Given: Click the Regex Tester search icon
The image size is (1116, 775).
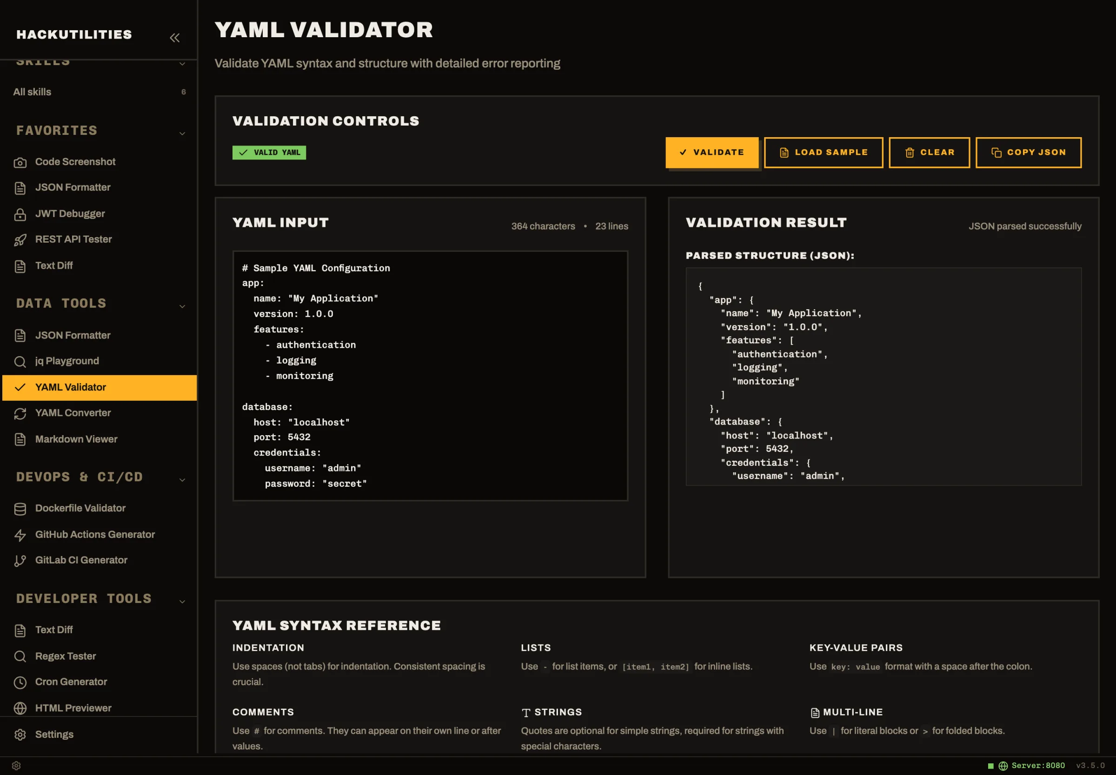Looking at the screenshot, I should (20, 656).
